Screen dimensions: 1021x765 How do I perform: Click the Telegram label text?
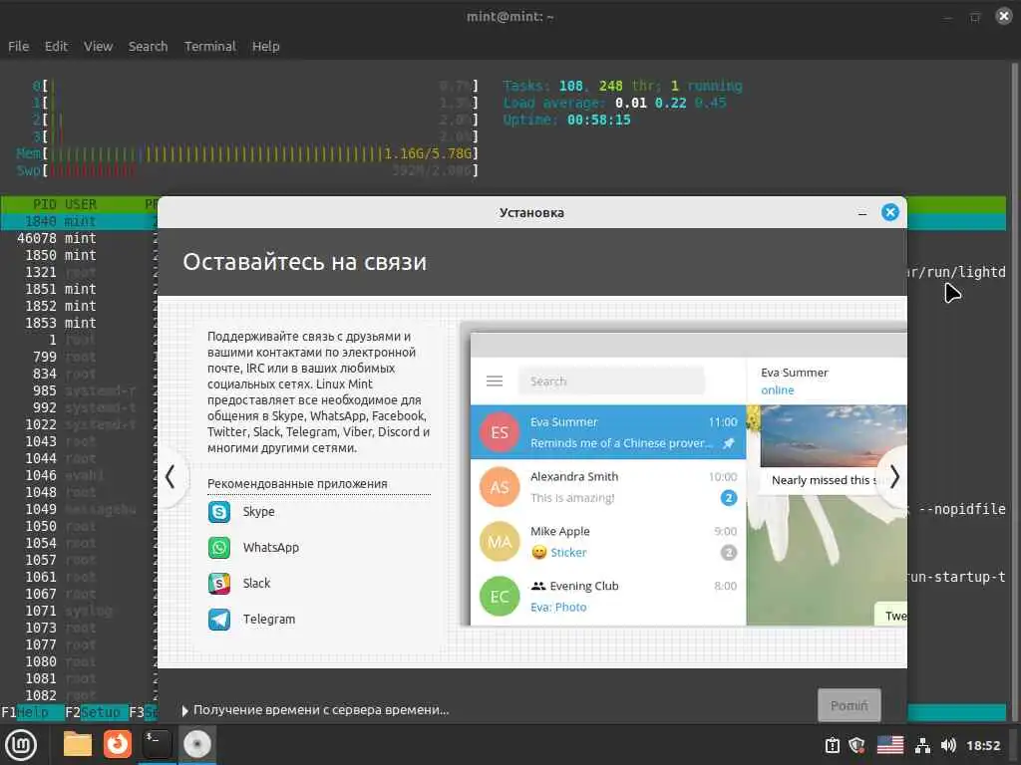[269, 620]
